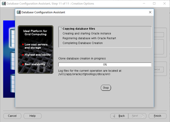Click the log path /u01/app/oracle/cfgtoollogs/dbca/orcl

pyautogui.click(x=84, y=74)
